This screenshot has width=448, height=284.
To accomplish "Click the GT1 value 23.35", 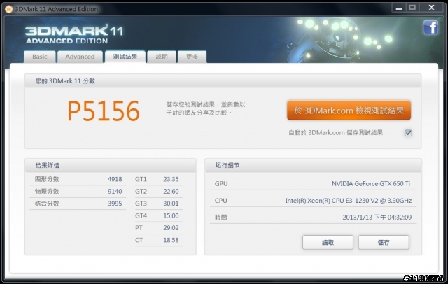I will tap(171, 179).
